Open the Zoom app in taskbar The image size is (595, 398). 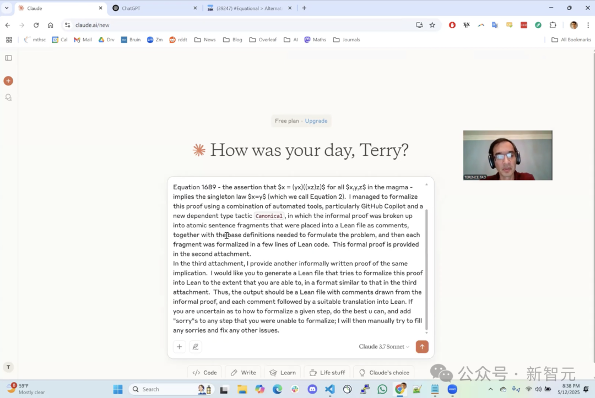tap(452, 389)
